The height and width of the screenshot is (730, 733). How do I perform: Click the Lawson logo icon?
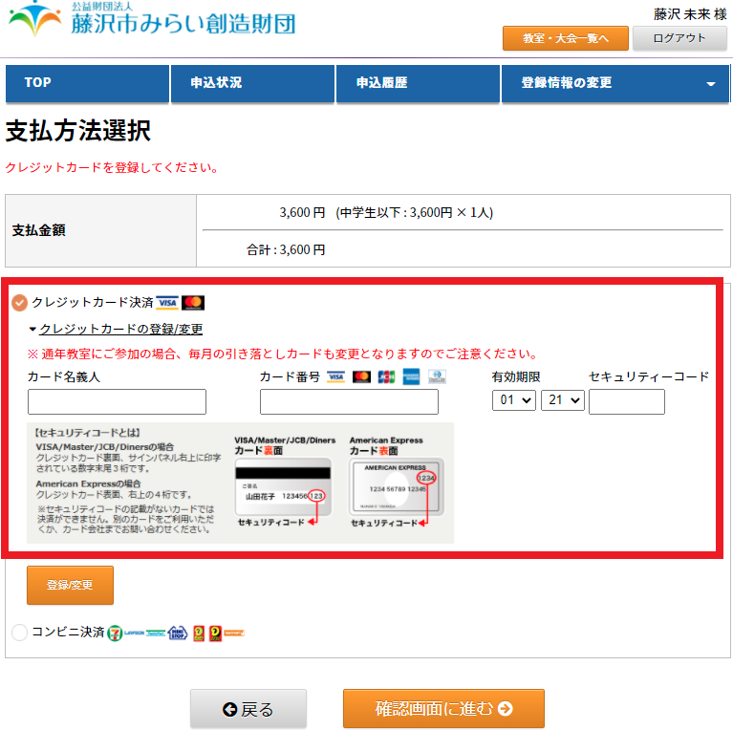pyautogui.click(x=133, y=633)
